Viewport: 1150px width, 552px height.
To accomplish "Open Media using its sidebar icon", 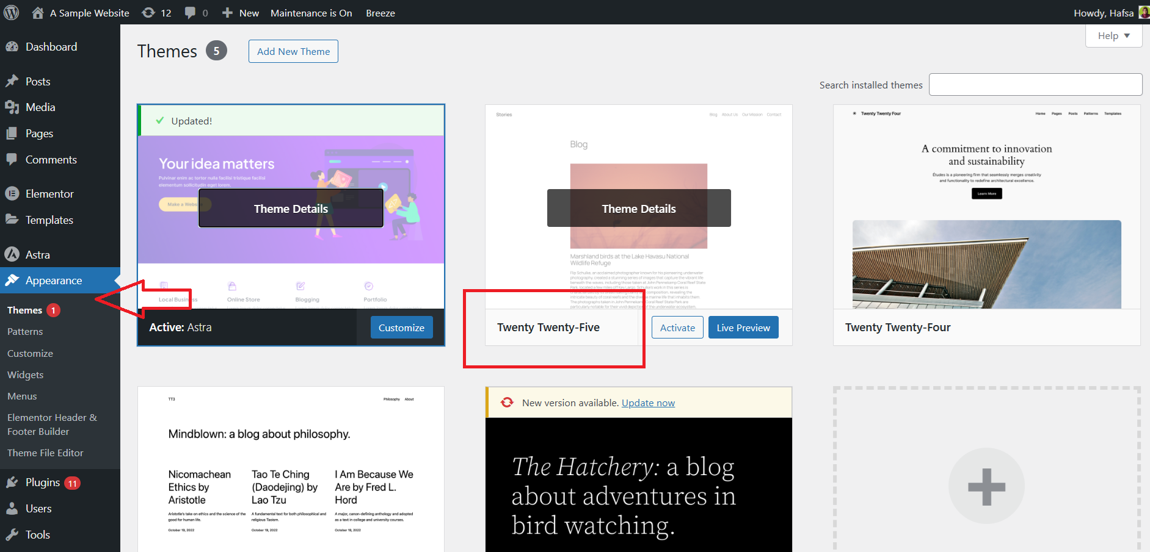I will click(13, 107).
